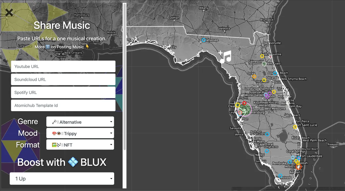Click the Naples map label
Image resolution: width=345 pixels, height=191 pixels.
click(260, 155)
